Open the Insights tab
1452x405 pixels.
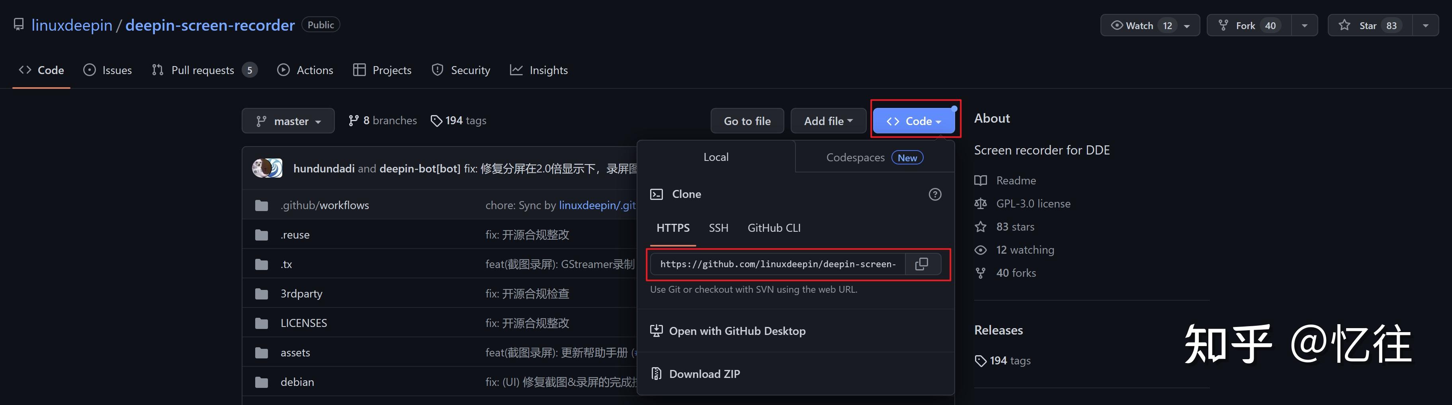[x=539, y=70]
